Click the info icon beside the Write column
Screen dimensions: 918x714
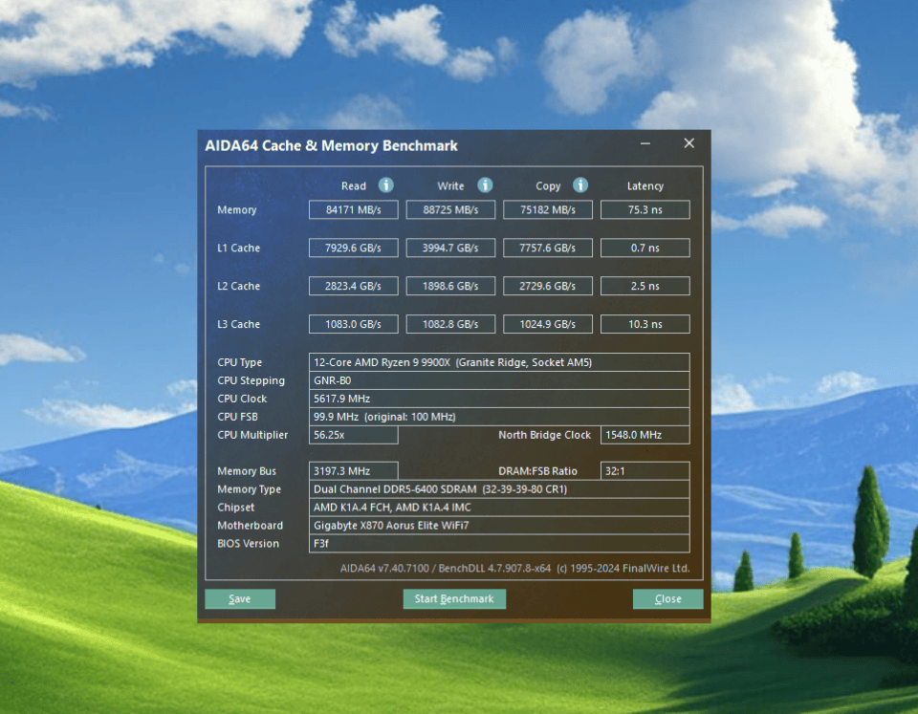[485, 185]
